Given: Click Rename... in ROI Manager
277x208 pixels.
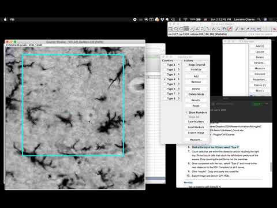Looking at the screenshot, I should click(260, 63).
